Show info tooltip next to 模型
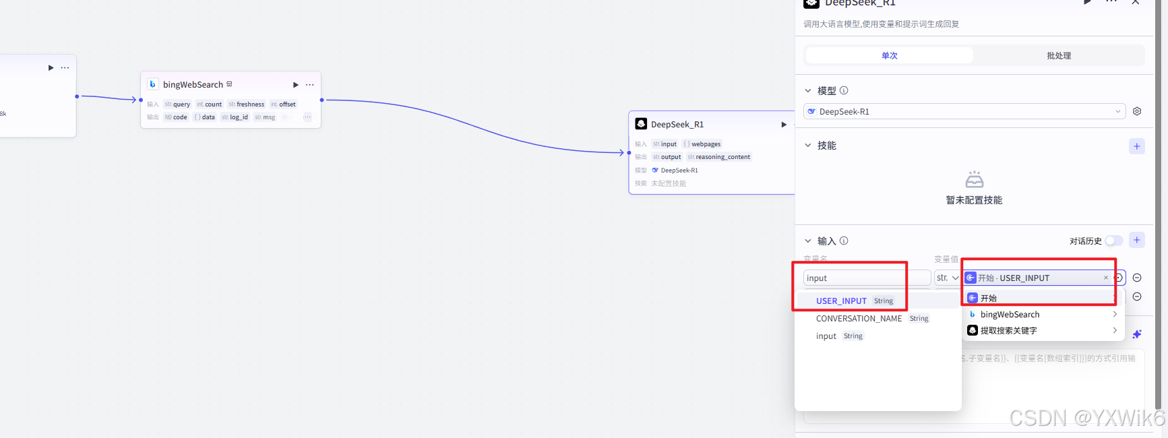This screenshot has width=1168, height=438. point(844,90)
